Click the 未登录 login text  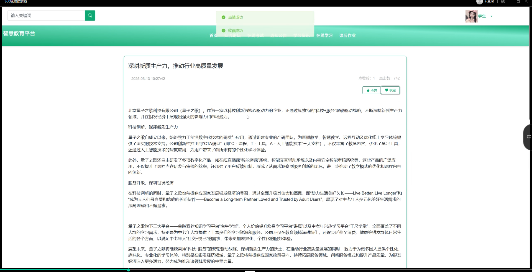point(489,1)
